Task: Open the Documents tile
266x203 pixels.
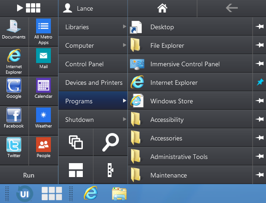Action: point(14,32)
